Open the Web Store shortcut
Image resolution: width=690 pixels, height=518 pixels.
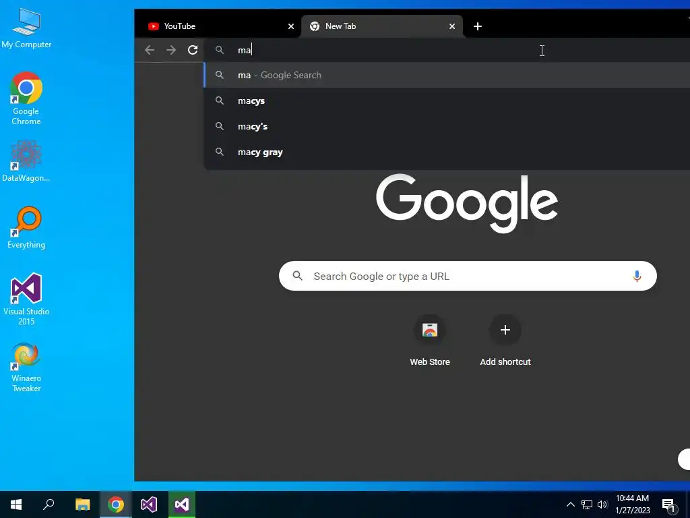pyautogui.click(x=430, y=341)
